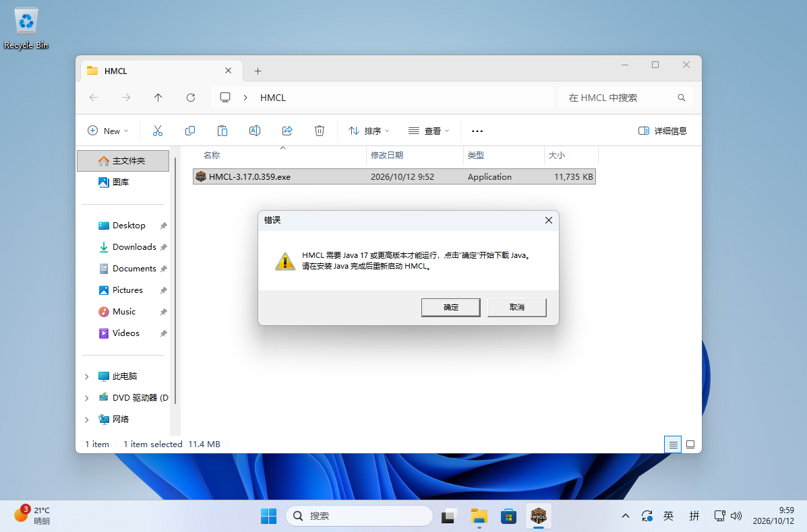
Task: Sort by the 类型 column header
Action: (x=504, y=156)
